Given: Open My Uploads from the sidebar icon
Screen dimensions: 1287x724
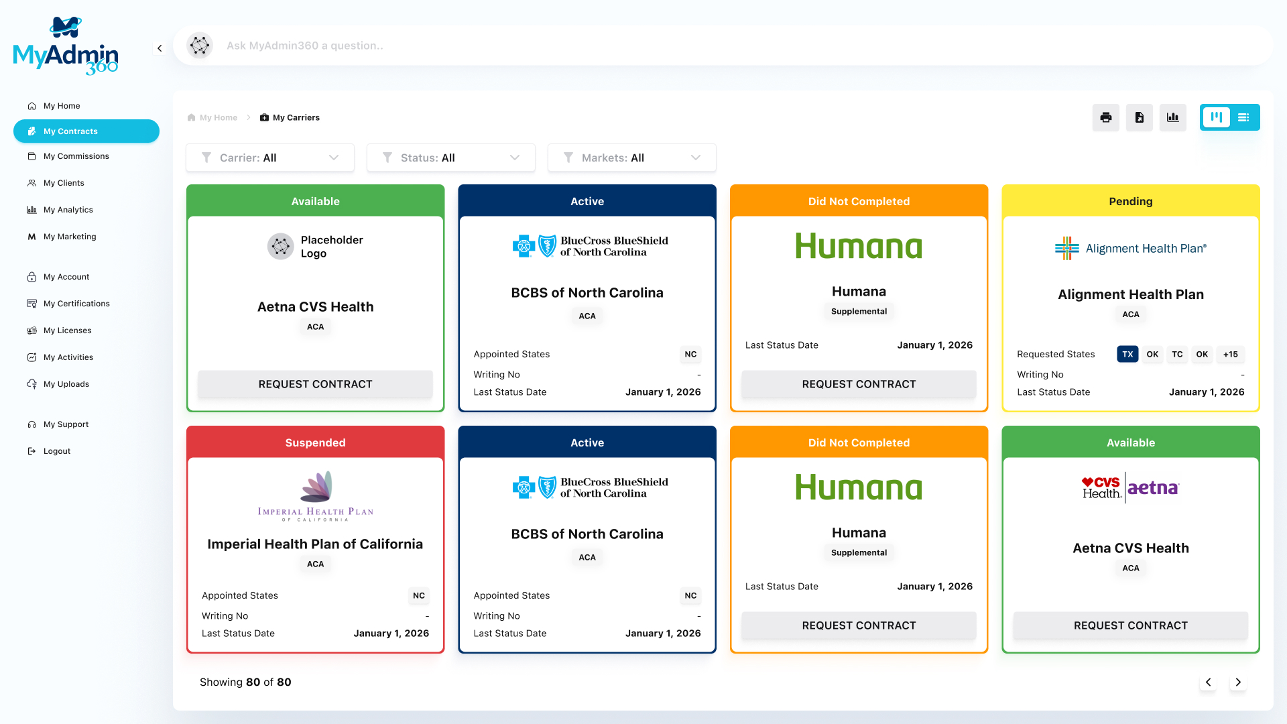Looking at the screenshot, I should click(32, 383).
